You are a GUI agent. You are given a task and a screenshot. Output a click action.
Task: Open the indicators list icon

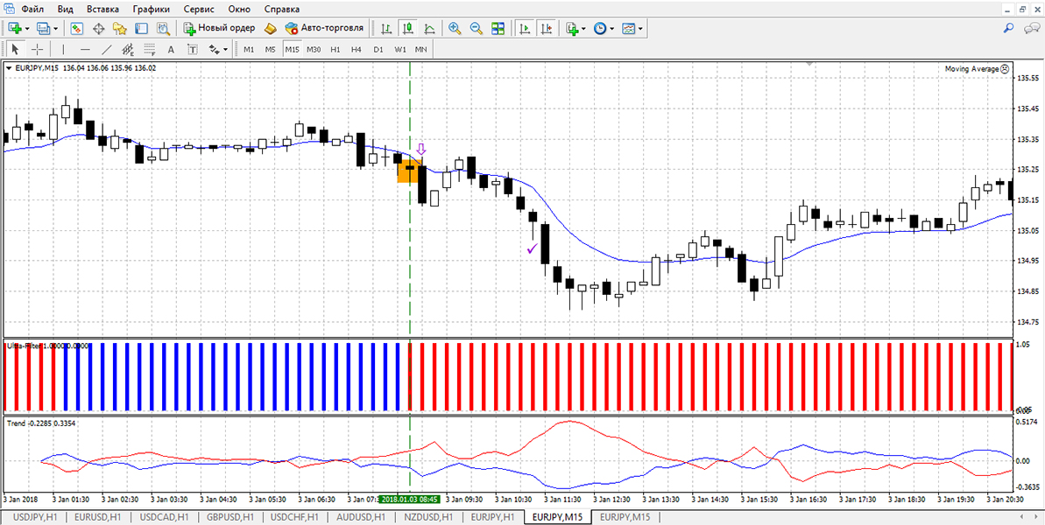tap(571, 29)
